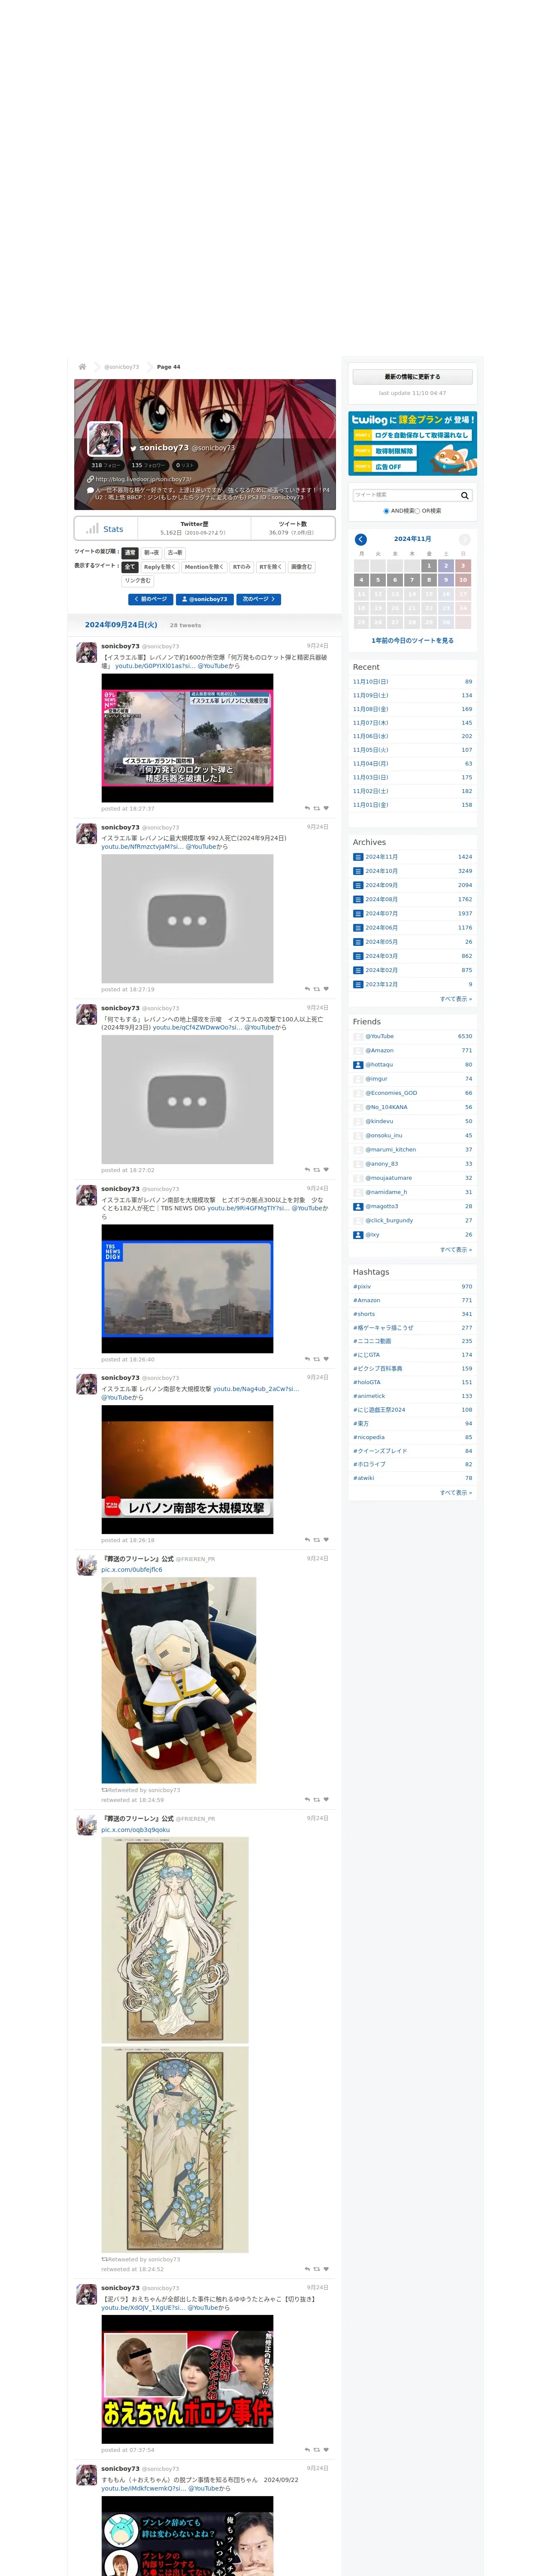551x2576 pixels.
Task: Click the @lxy friend avatar icon
Action: 358,1235
